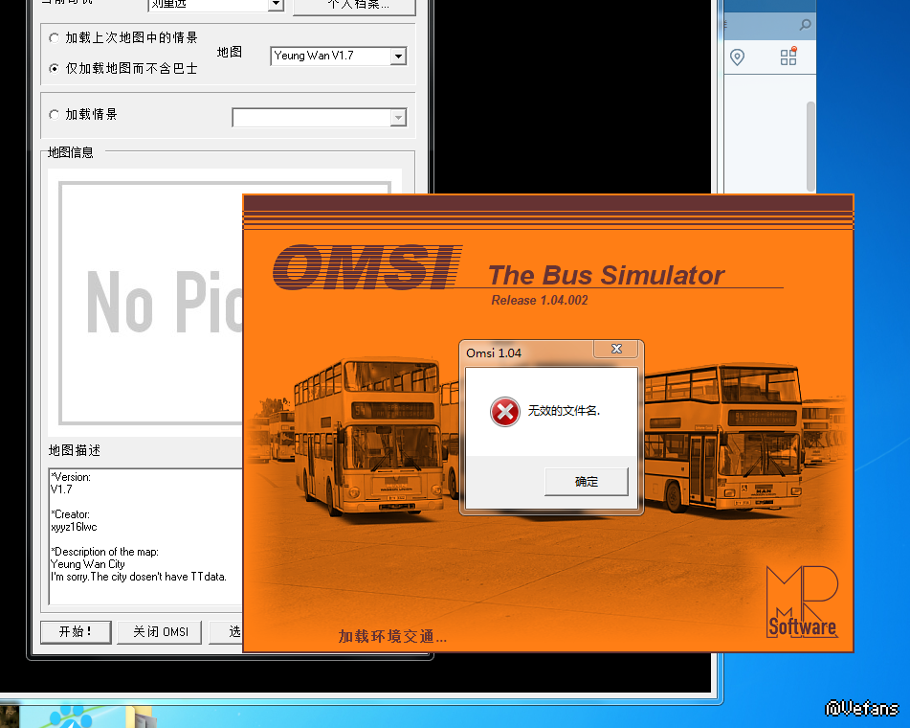Click the Omsi 1.04 dialog title

(494, 353)
